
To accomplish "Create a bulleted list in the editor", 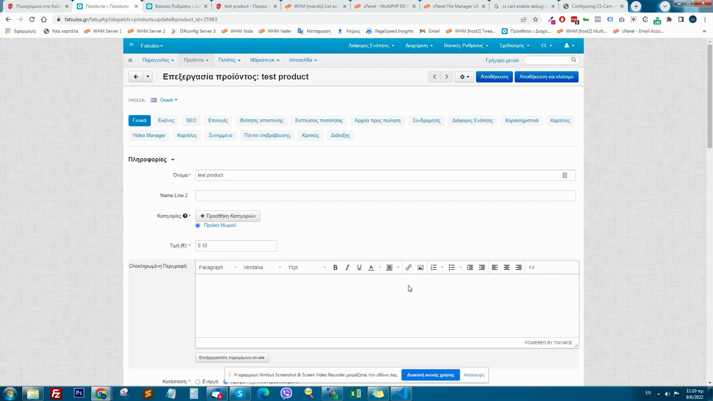I will 452,267.
